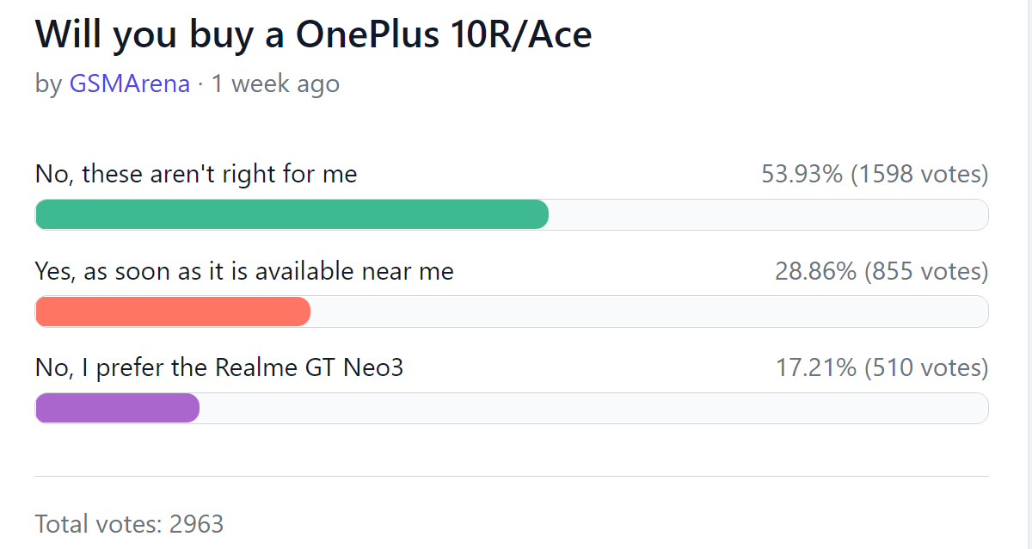Click the coral filled result bar
This screenshot has width=1032, height=549.
click(x=173, y=312)
